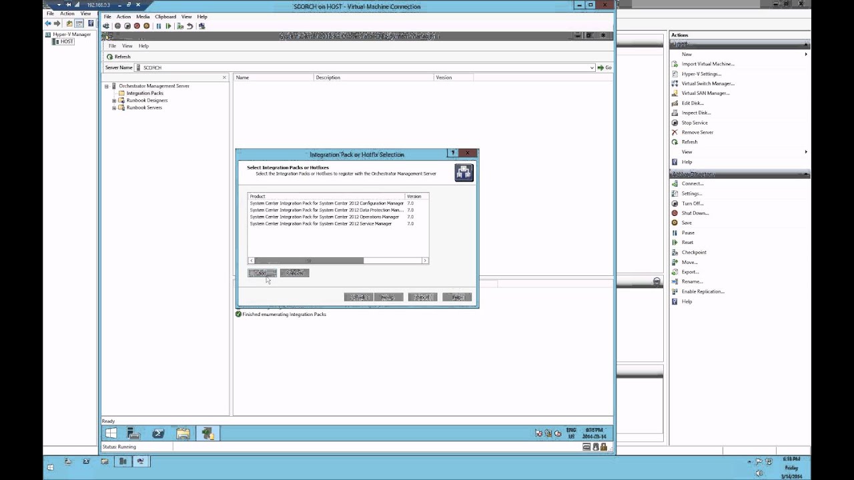This screenshot has width=854, height=480.
Task: Click the Enhanced Session toolbar icon
Action: click(x=201, y=26)
